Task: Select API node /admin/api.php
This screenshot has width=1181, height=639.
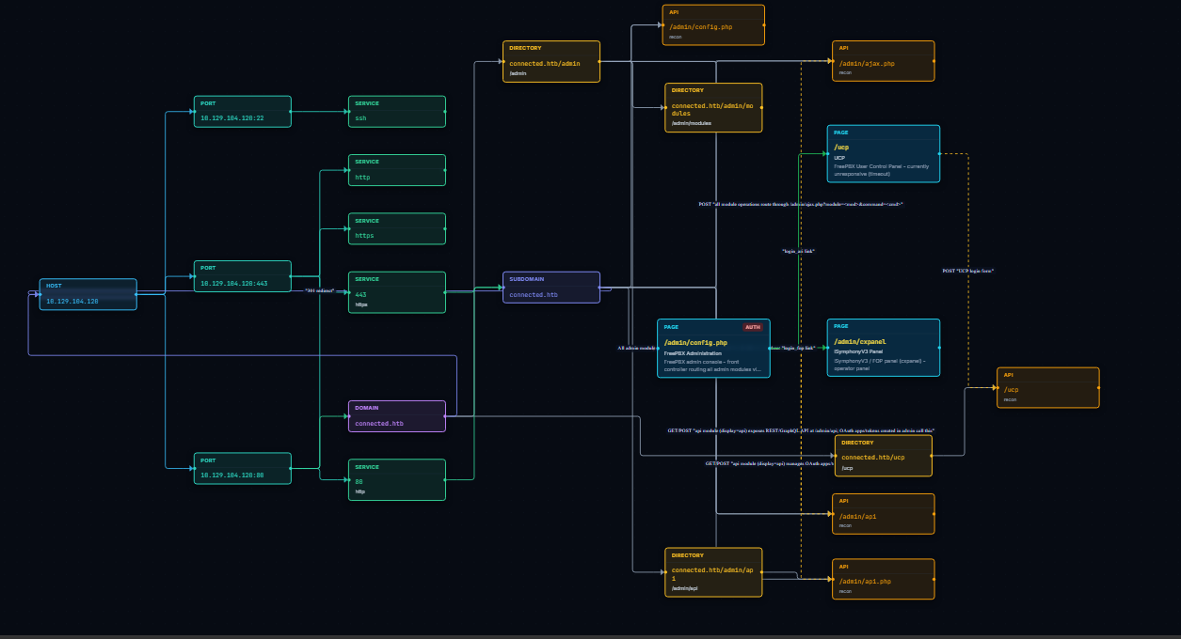Action: pos(884,579)
